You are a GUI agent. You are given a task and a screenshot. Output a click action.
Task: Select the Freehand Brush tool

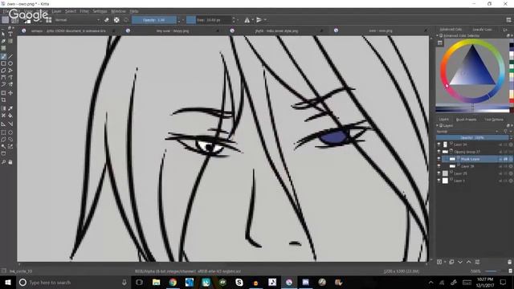(x=3, y=57)
